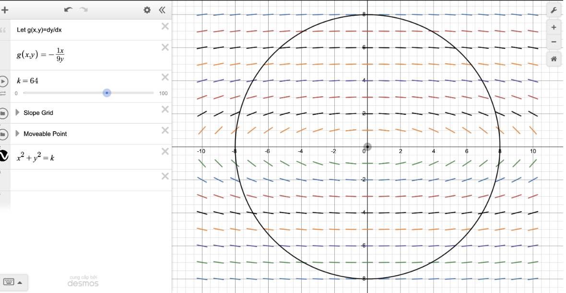Delete the Slope Grid folder
This screenshot has width=566, height=293.
[x=165, y=109]
